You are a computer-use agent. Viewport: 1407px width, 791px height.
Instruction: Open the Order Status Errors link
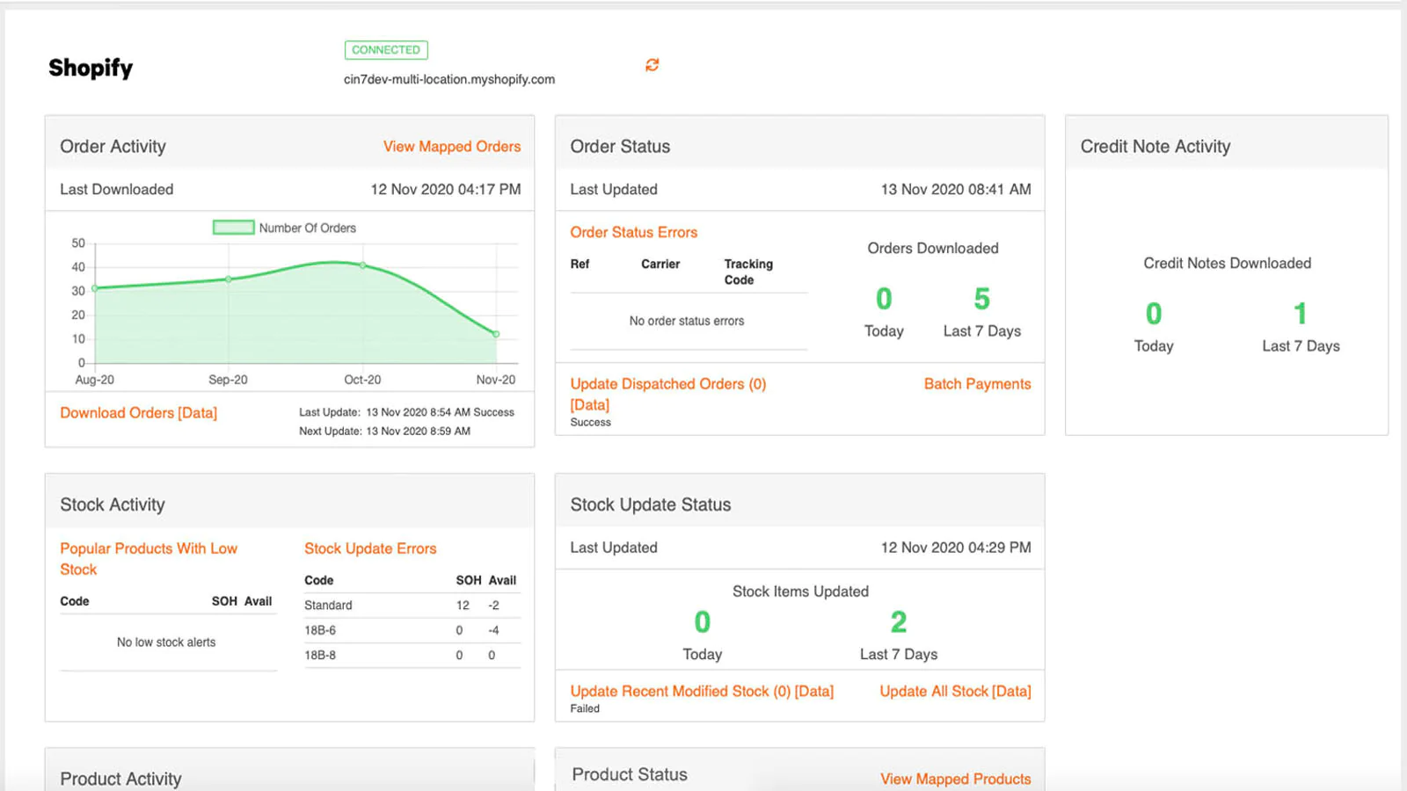click(633, 232)
